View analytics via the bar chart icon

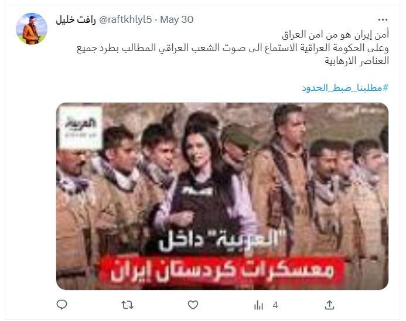258,305
